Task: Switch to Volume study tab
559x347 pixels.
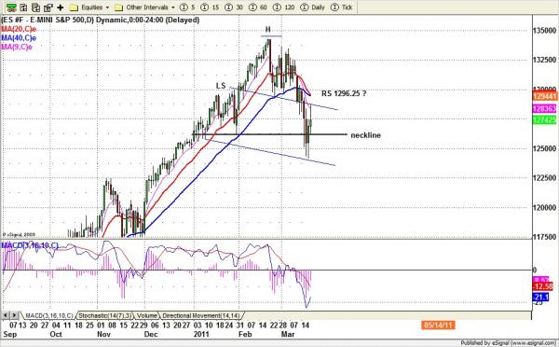Action: [x=147, y=315]
